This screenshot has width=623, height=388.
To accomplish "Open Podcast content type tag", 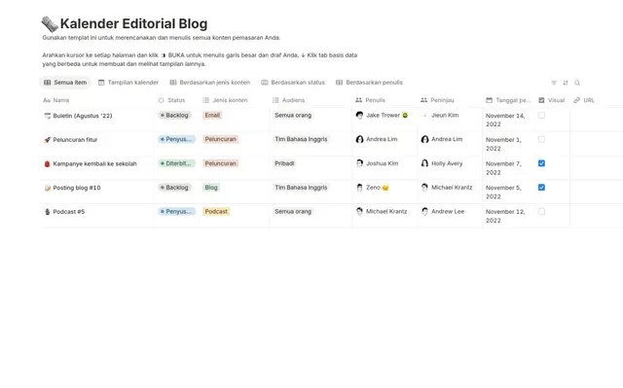I will coord(216,211).
